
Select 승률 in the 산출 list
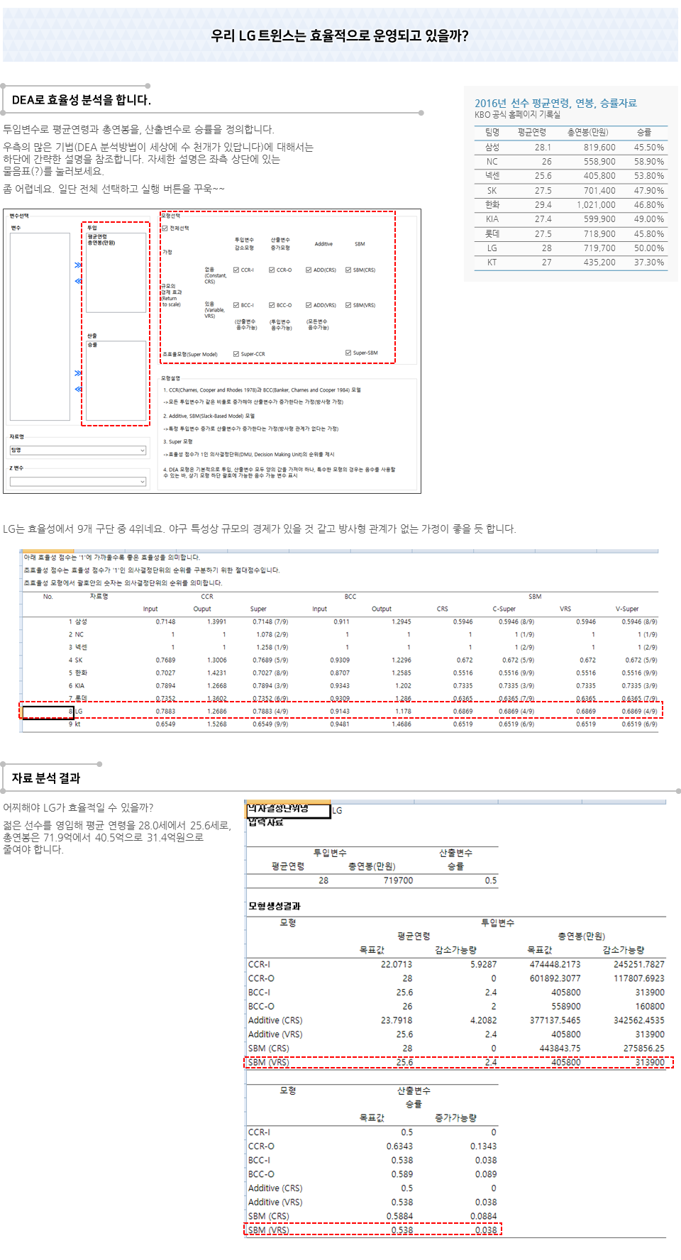[92, 345]
